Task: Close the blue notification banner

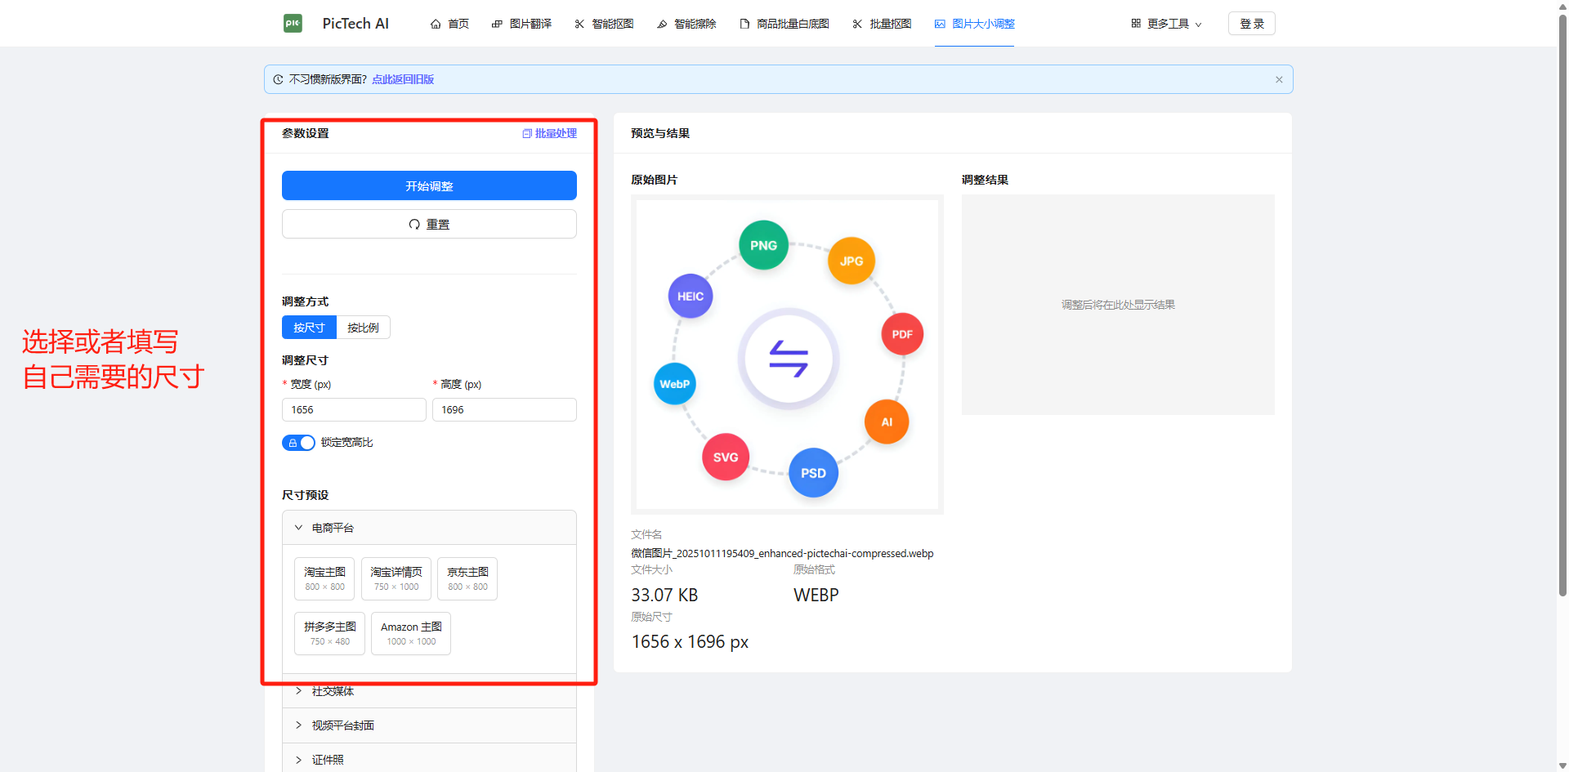Action: [x=1279, y=80]
